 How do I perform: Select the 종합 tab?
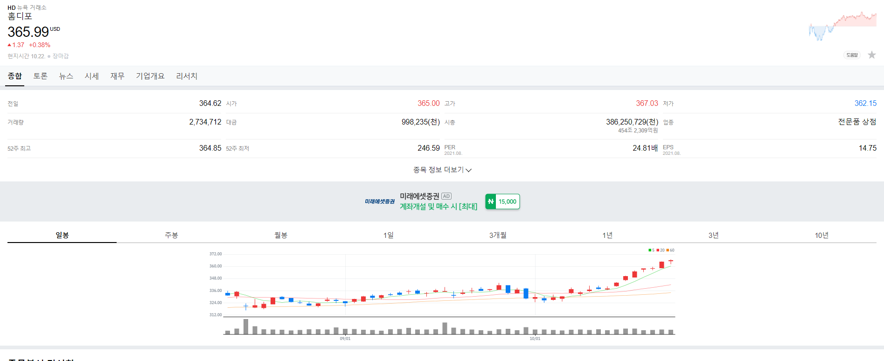tap(15, 76)
